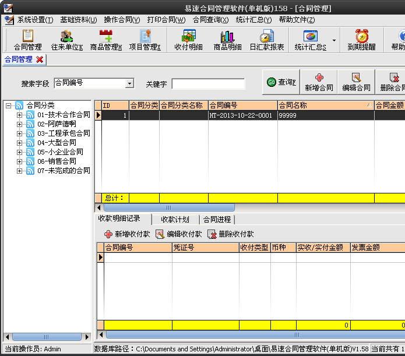Viewport: 405px width, 356px height.
Task: Click the 合同分类名称 column header
Action: point(184,105)
